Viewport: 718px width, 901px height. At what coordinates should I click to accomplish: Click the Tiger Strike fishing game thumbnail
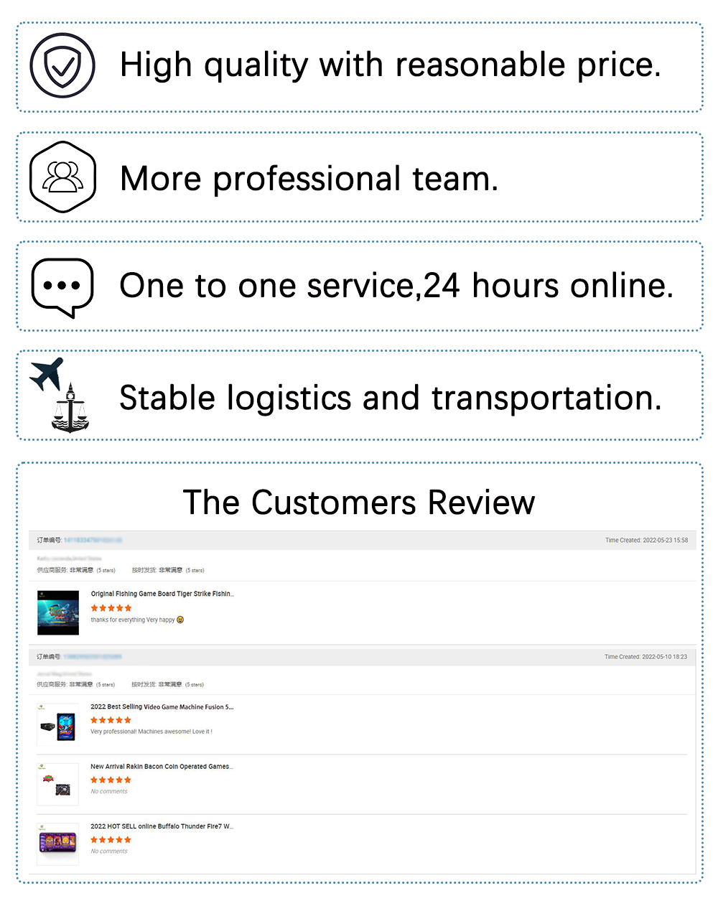pyautogui.click(x=58, y=612)
